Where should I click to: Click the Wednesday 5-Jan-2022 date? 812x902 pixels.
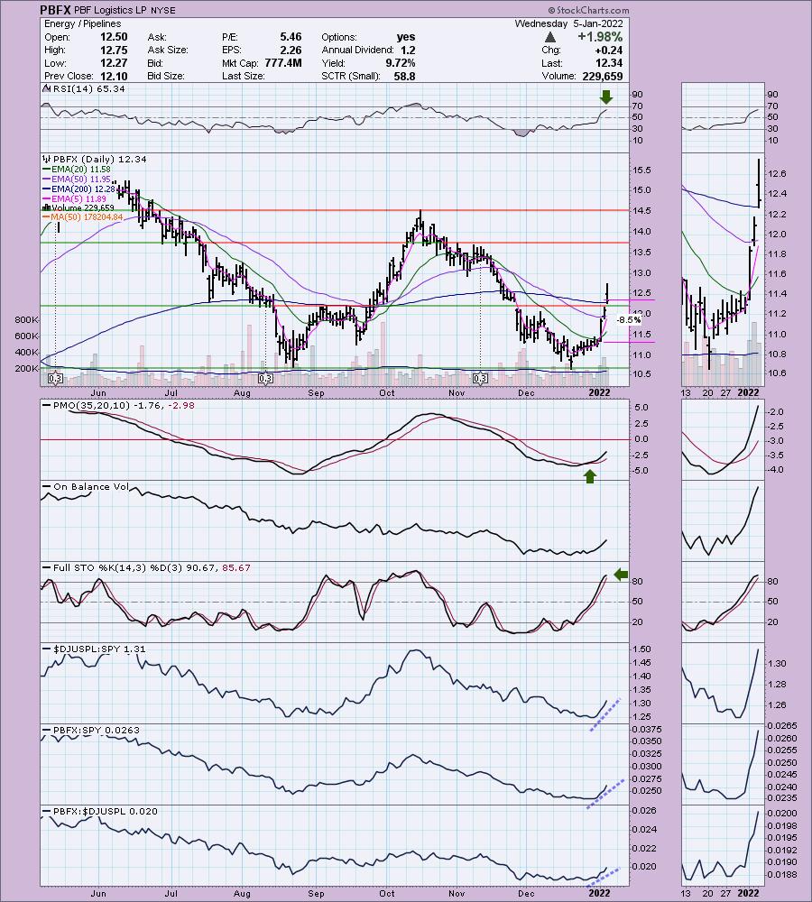coord(568,23)
